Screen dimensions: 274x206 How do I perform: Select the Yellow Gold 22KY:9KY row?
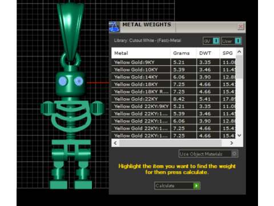[x=174, y=106]
